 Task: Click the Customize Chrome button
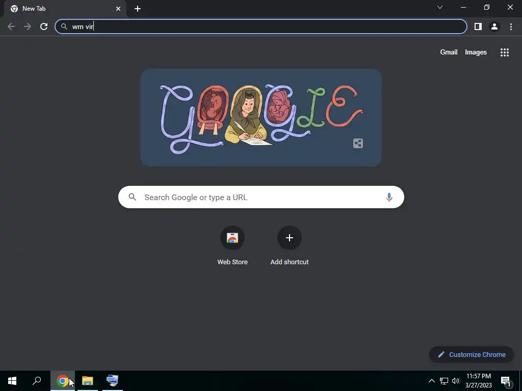point(472,354)
